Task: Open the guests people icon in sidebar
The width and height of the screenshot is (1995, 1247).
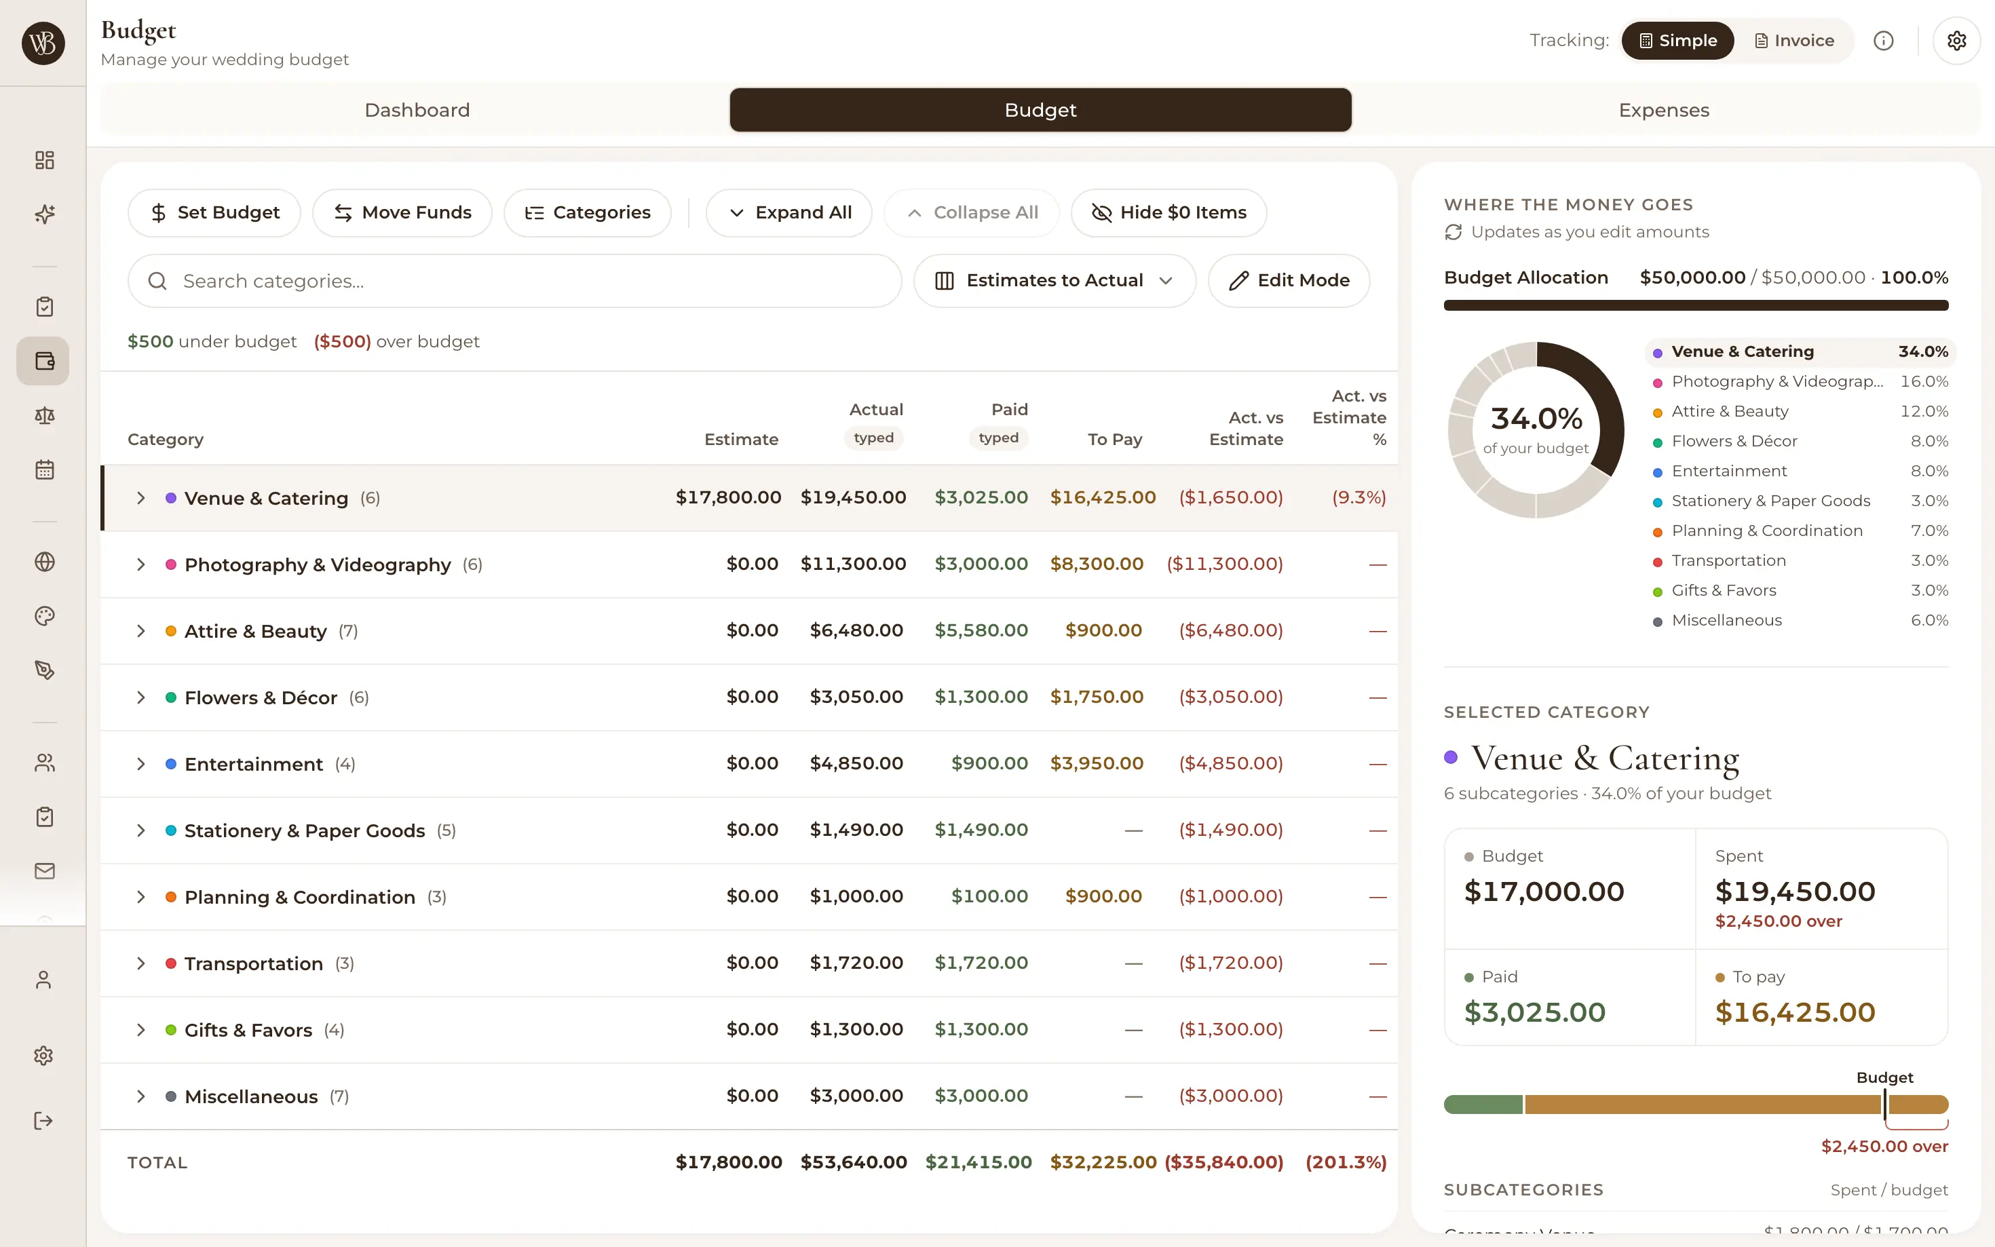Action: [45, 763]
